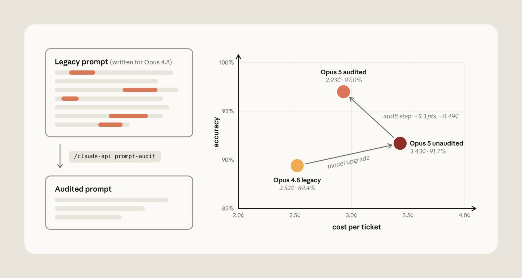Click the Legacy prompt heading

[x=81, y=62]
